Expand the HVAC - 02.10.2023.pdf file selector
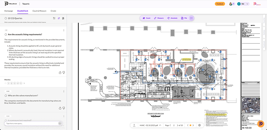Viewport: 267px width, 130px height. pyautogui.click(x=151, y=125)
